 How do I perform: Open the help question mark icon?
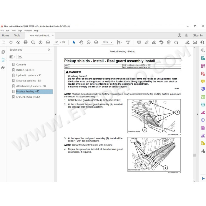[x=179, y=35]
